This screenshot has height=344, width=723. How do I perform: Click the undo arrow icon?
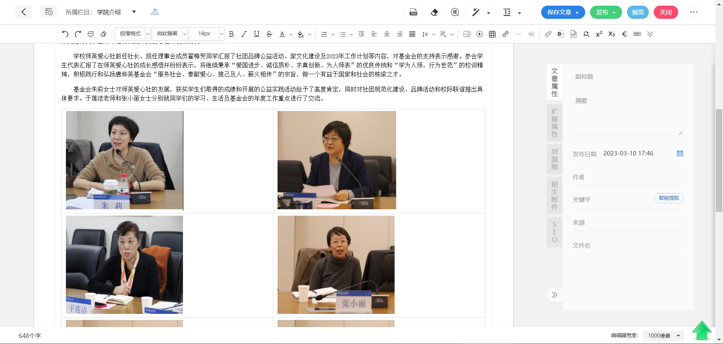pyautogui.click(x=65, y=34)
